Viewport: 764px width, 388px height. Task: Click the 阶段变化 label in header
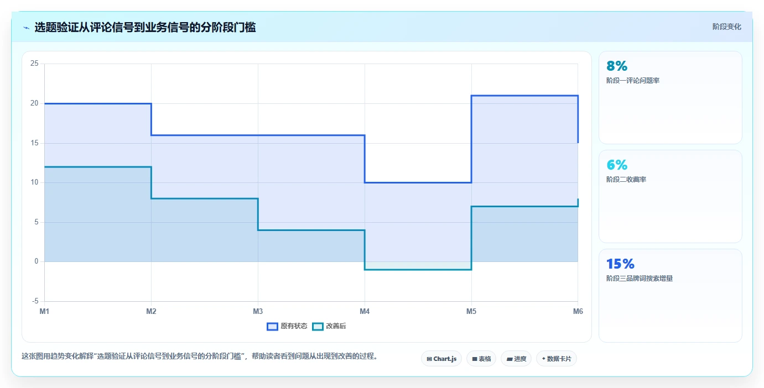point(726,27)
